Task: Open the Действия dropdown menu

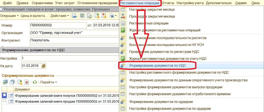Action: 60,16
